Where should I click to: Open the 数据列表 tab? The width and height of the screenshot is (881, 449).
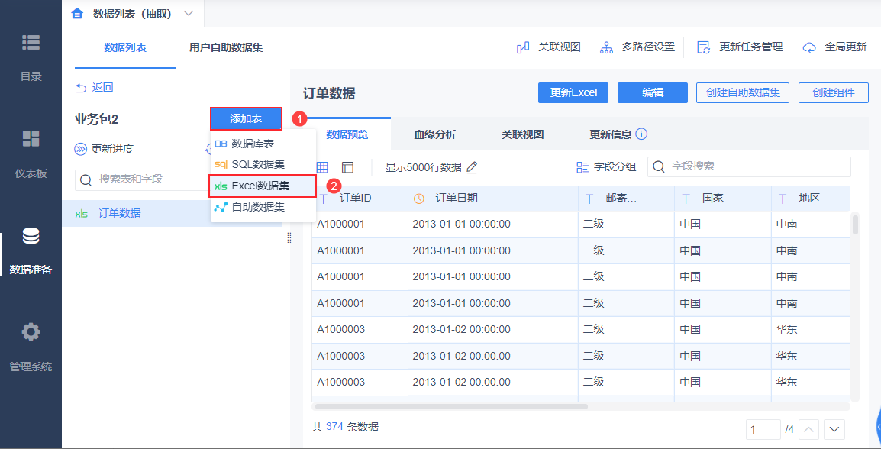pos(125,48)
